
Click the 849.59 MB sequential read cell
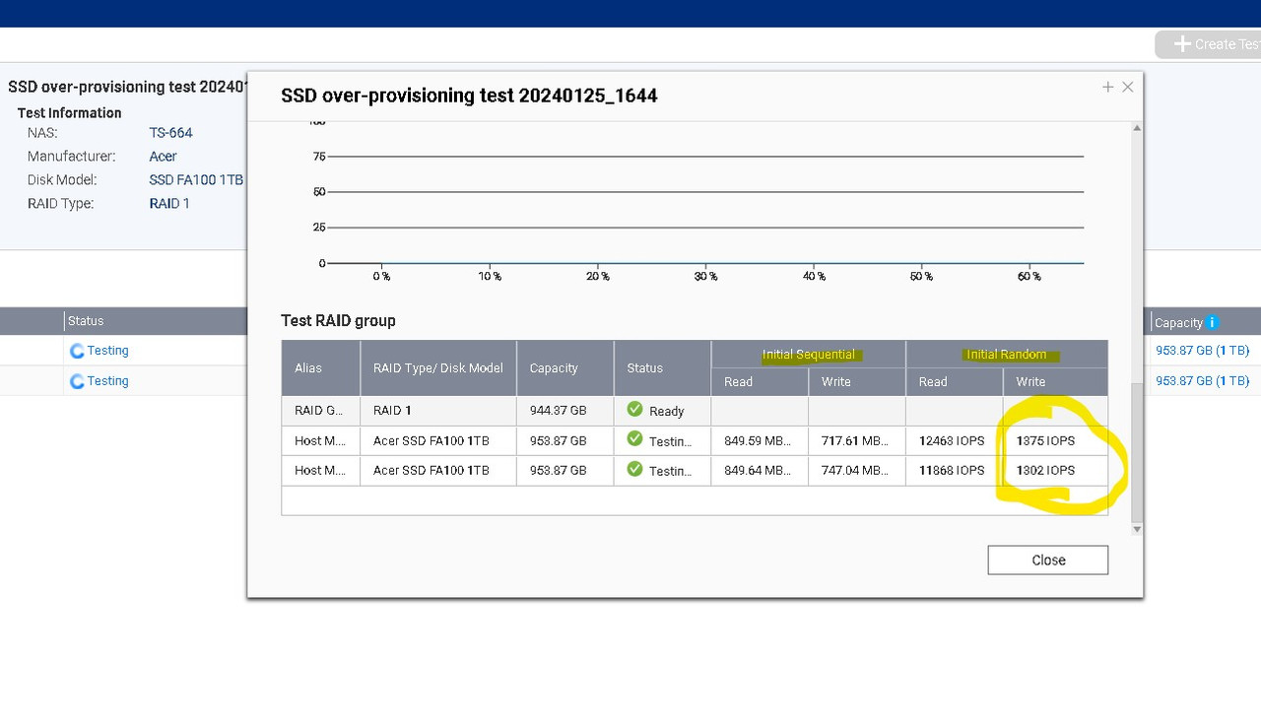760,441
